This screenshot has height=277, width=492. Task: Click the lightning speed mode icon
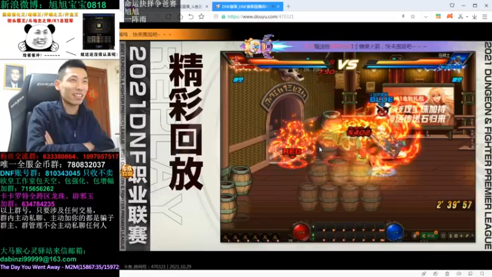coord(403,17)
